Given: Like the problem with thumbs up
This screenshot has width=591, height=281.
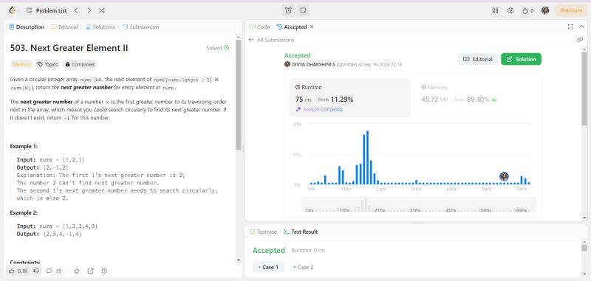Looking at the screenshot, I should pos(12,271).
